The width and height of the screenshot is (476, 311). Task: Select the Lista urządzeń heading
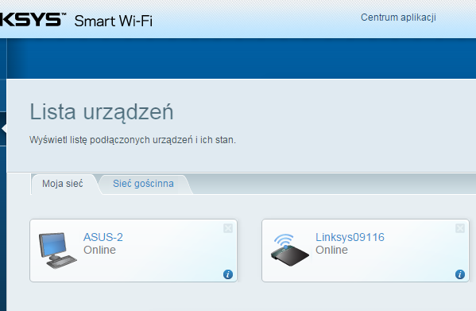[102, 112]
